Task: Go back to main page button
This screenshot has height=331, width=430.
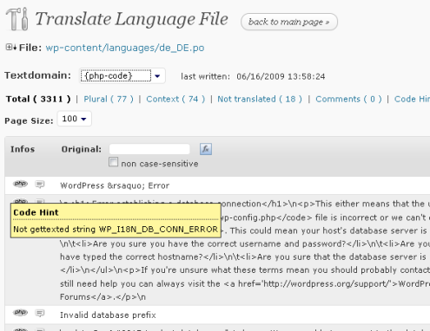Action: 289,22
